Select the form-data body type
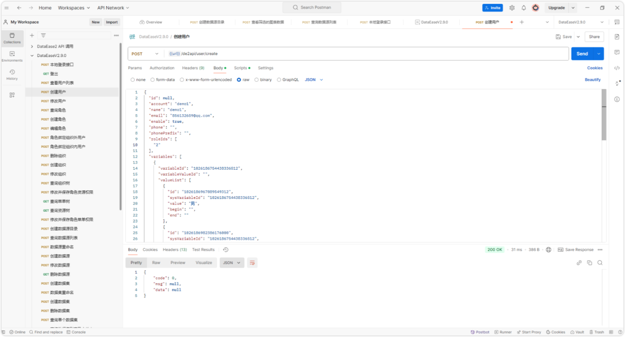Image resolution: width=625 pixels, height=337 pixels. coord(162,80)
